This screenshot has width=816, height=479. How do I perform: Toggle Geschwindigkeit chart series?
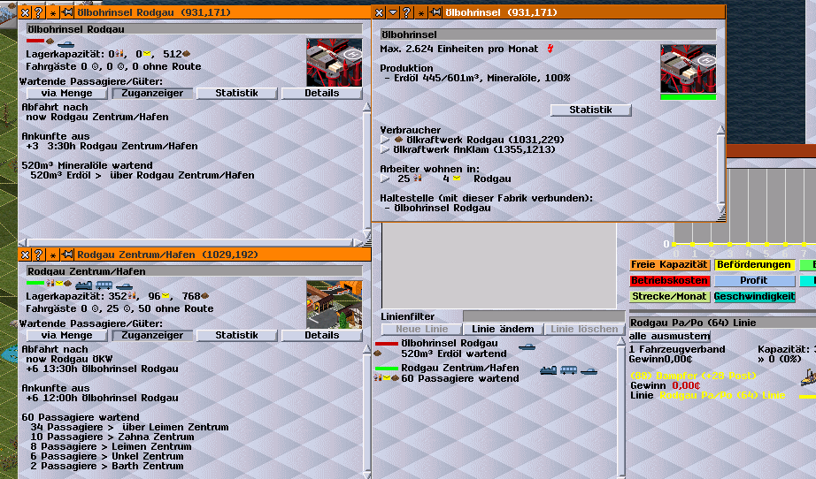click(754, 296)
